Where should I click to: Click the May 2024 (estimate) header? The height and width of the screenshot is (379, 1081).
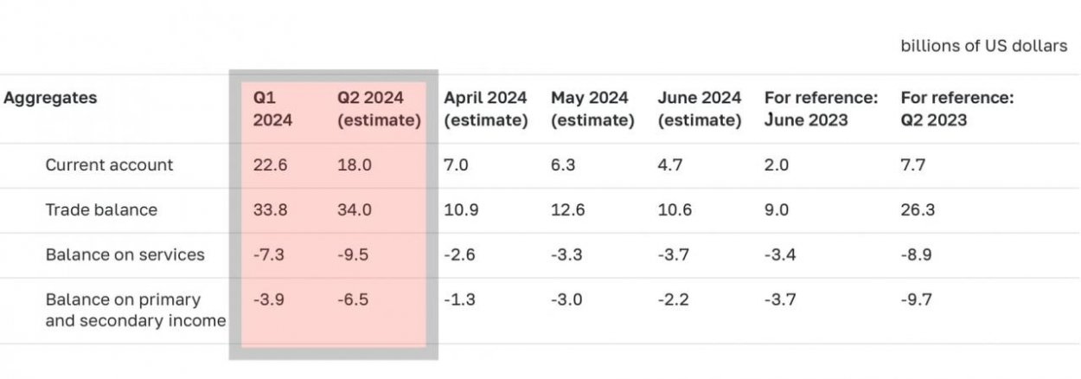pos(592,109)
